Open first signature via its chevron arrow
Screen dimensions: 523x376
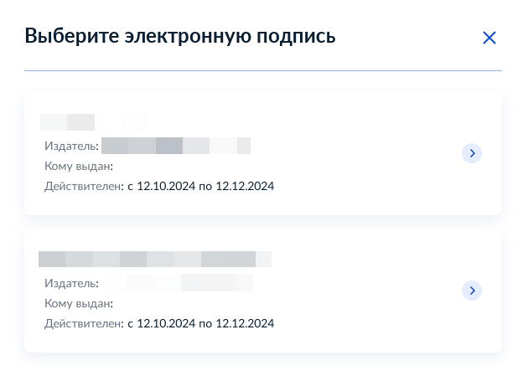point(472,153)
